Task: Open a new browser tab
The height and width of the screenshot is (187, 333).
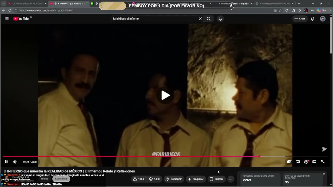Action: (299, 4)
